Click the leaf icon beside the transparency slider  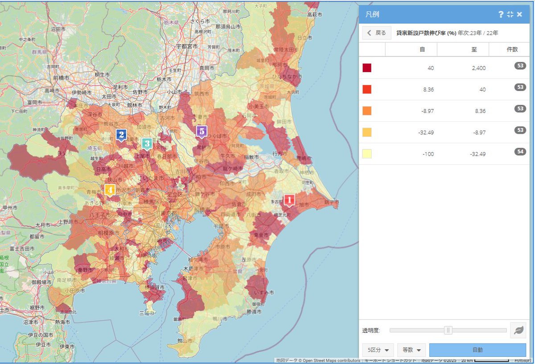point(518,330)
